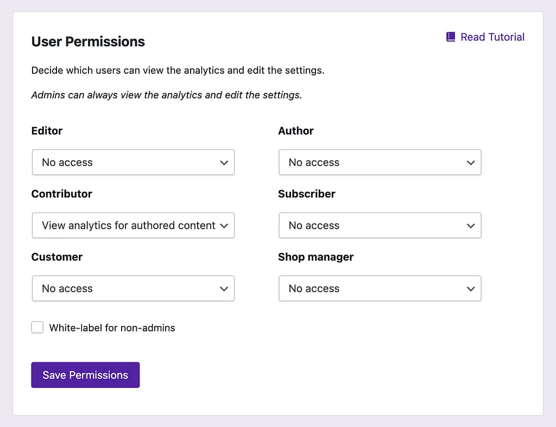Click the book icon beside Read Tutorial
The image size is (556, 427).
450,36
